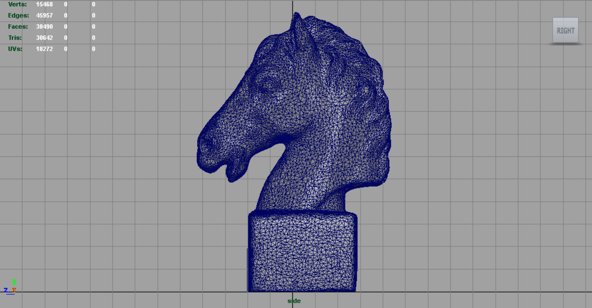Viewport: 592px width, 308px height.
Task: Click the 'UVs:' heads-up label
Action: click(15, 49)
